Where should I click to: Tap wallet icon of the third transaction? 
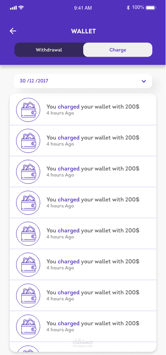coord(28,172)
